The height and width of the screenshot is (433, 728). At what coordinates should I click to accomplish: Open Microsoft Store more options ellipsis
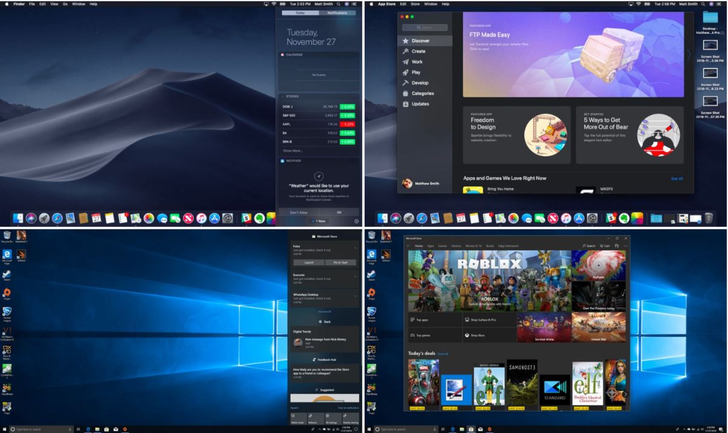click(626, 246)
